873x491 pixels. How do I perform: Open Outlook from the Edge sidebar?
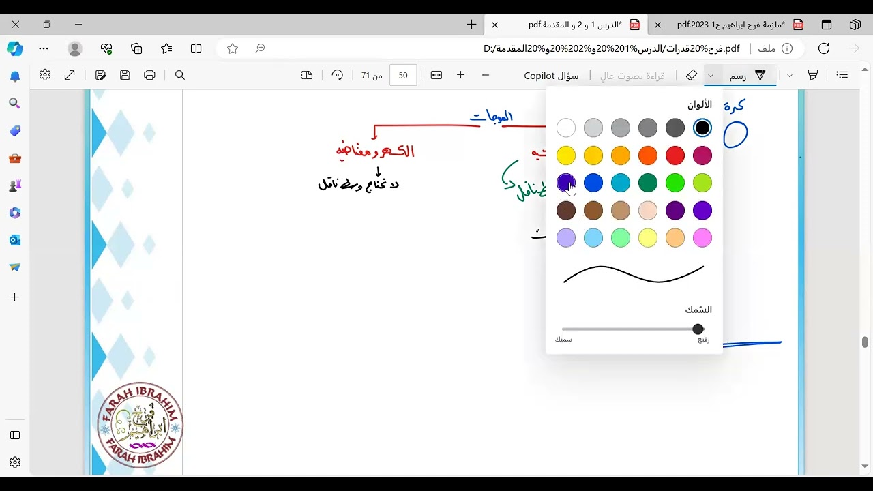14,240
